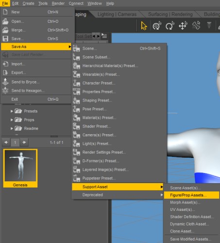Switch to Lighting | Cameras tab
Screen dimensions: 220x243
[117, 14]
